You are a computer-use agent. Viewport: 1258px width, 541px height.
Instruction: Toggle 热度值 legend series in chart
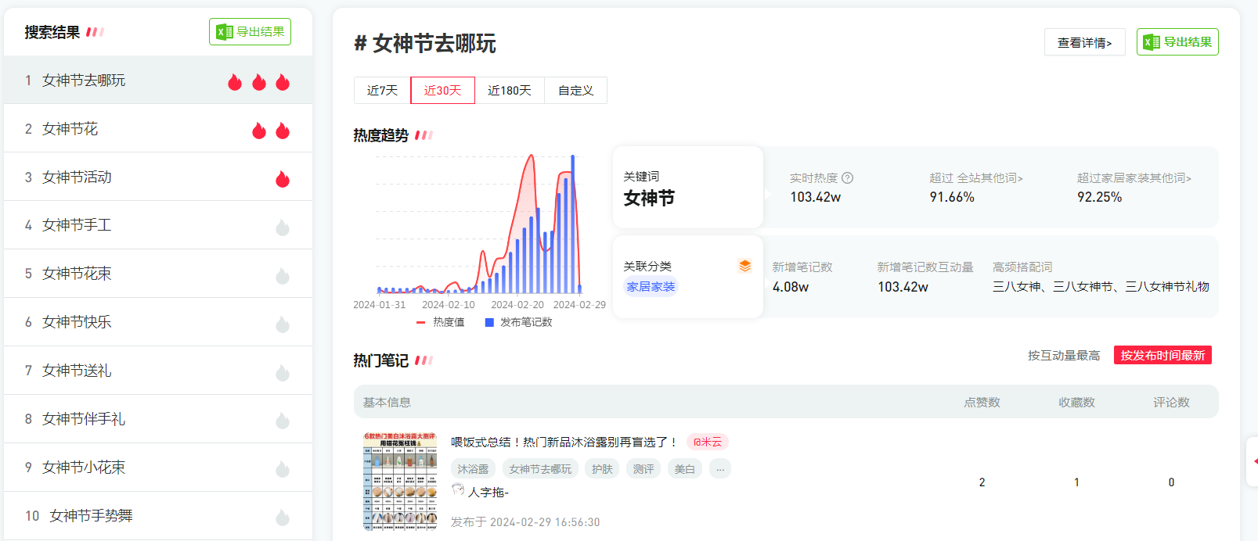[441, 322]
